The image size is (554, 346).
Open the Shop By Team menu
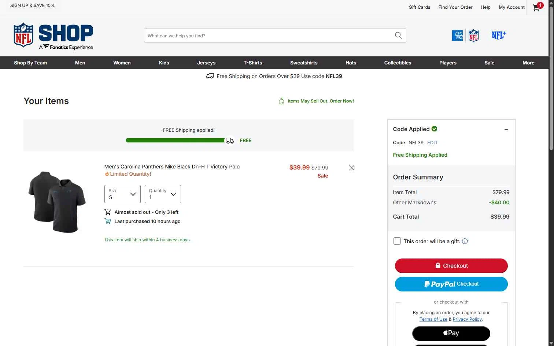(x=30, y=63)
